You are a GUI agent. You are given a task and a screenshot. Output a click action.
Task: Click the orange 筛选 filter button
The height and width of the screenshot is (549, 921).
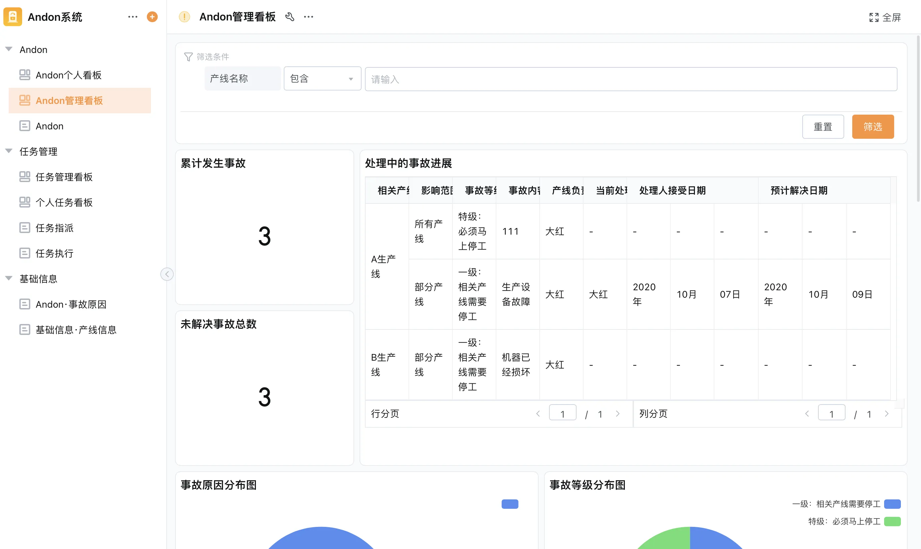(872, 127)
